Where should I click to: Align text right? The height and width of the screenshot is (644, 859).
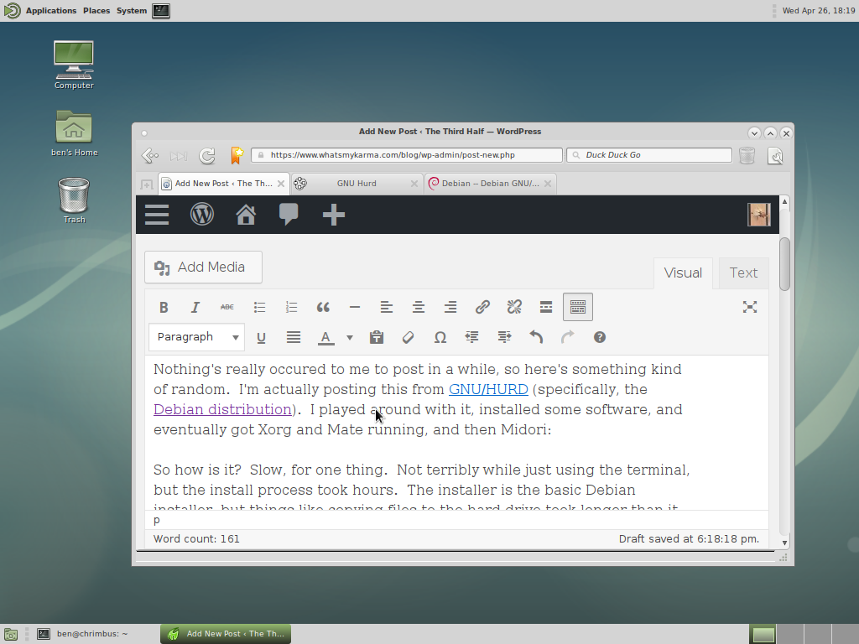450,307
